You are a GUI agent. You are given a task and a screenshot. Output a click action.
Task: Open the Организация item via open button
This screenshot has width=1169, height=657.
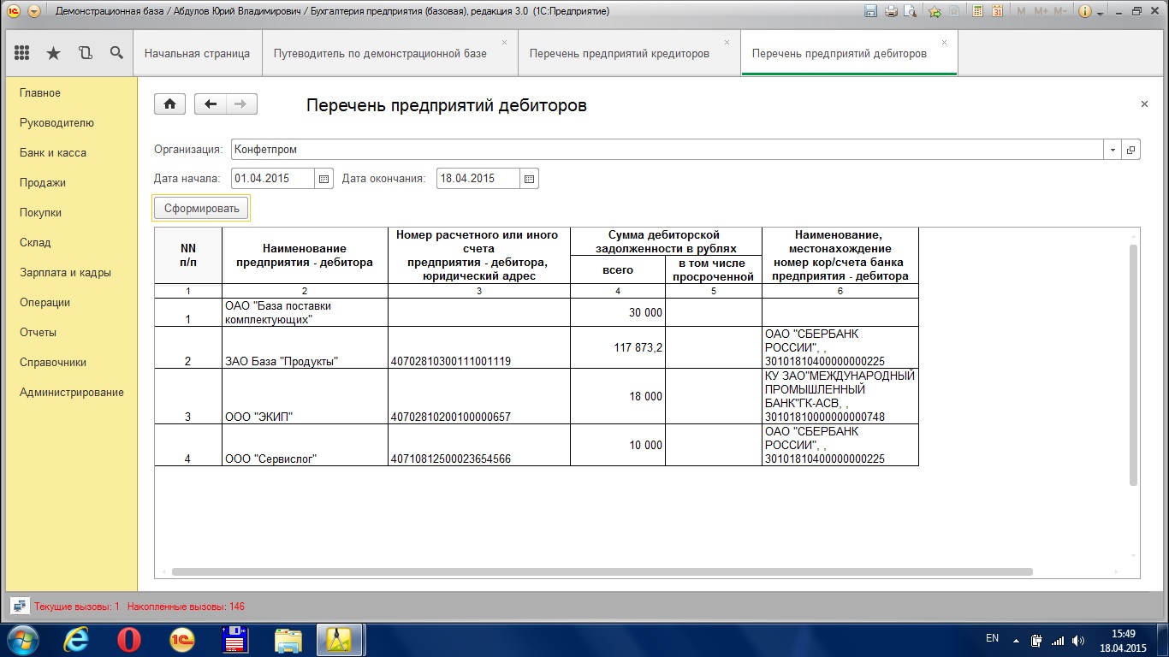(1130, 150)
